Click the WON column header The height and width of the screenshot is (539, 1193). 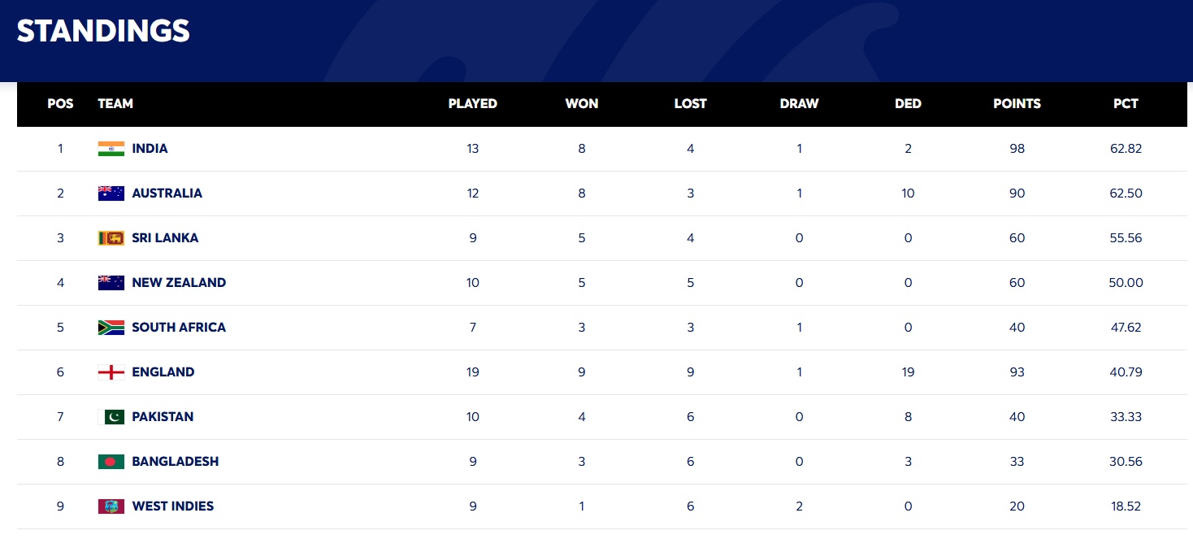(582, 104)
